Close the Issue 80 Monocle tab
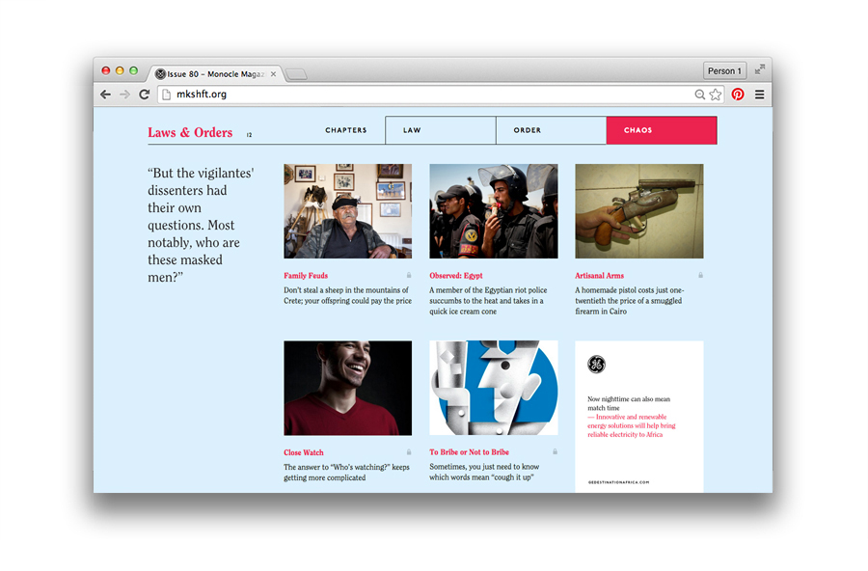Viewport: 868px width, 571px height. (x=273, y=73)
